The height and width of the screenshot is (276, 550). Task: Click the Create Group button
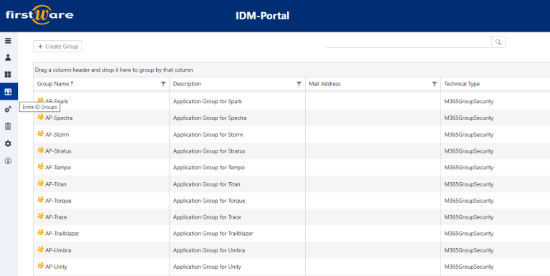click(57, 47)
